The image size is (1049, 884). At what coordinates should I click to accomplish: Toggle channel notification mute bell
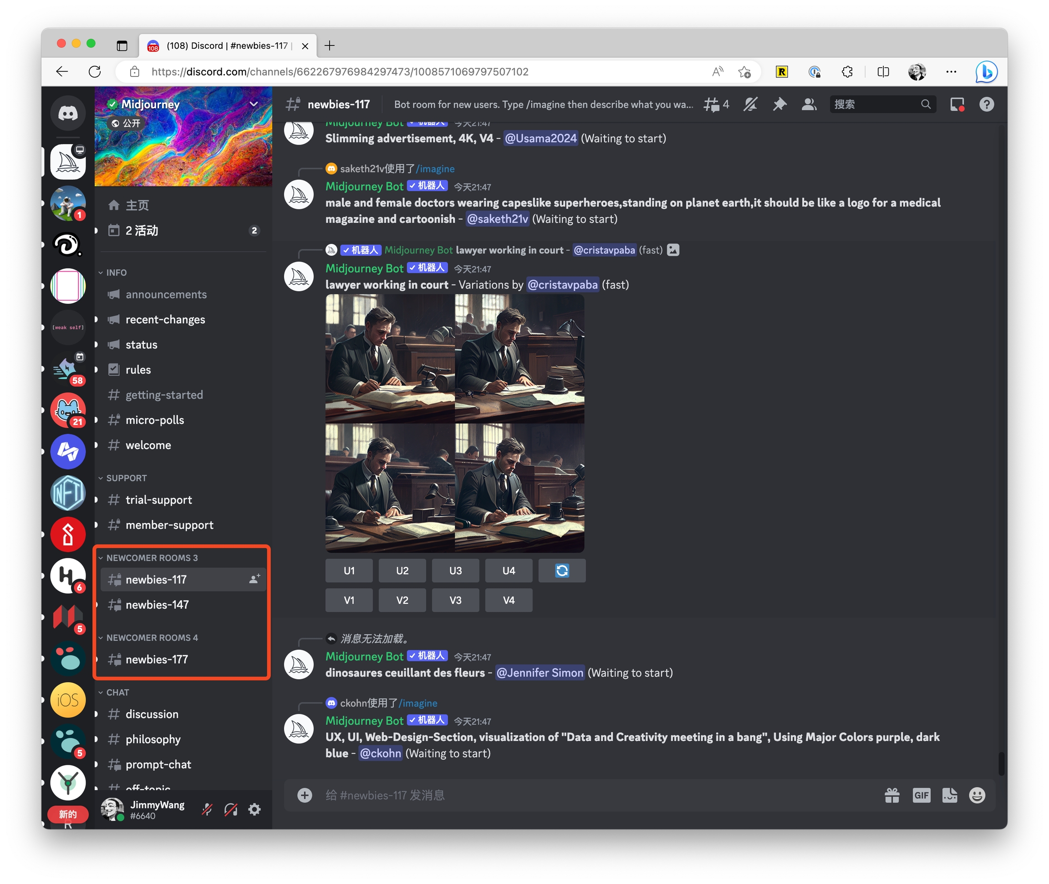coord(750,104)
